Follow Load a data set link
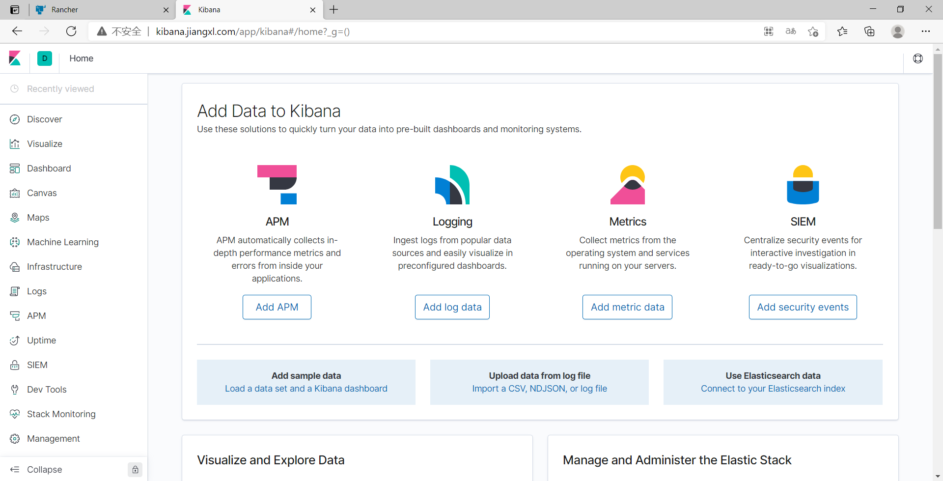Screen dimensions: 943x481 (306, 389)
